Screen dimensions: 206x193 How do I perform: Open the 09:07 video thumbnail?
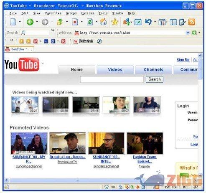[117, 104]
